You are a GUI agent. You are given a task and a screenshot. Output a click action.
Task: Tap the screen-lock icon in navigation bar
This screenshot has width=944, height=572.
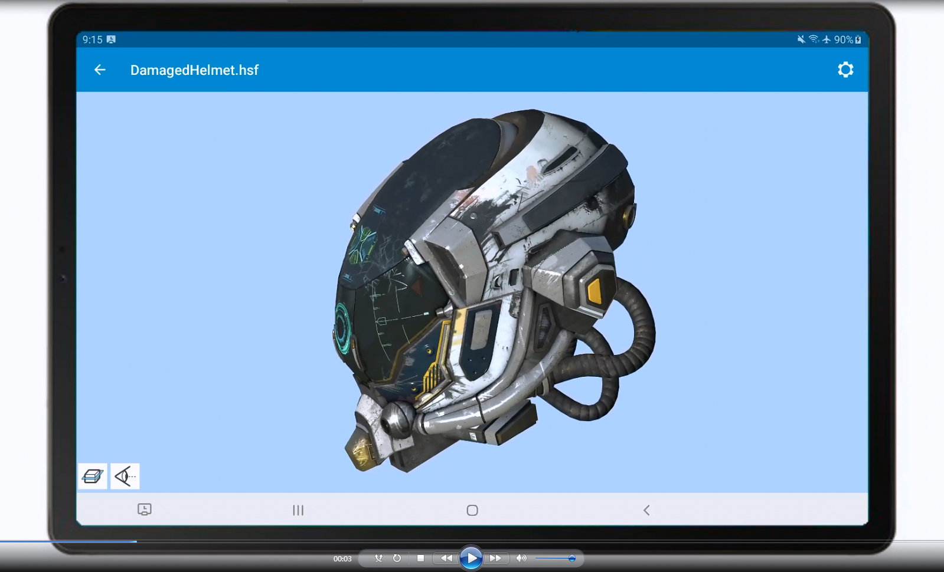tap(145, 509)
